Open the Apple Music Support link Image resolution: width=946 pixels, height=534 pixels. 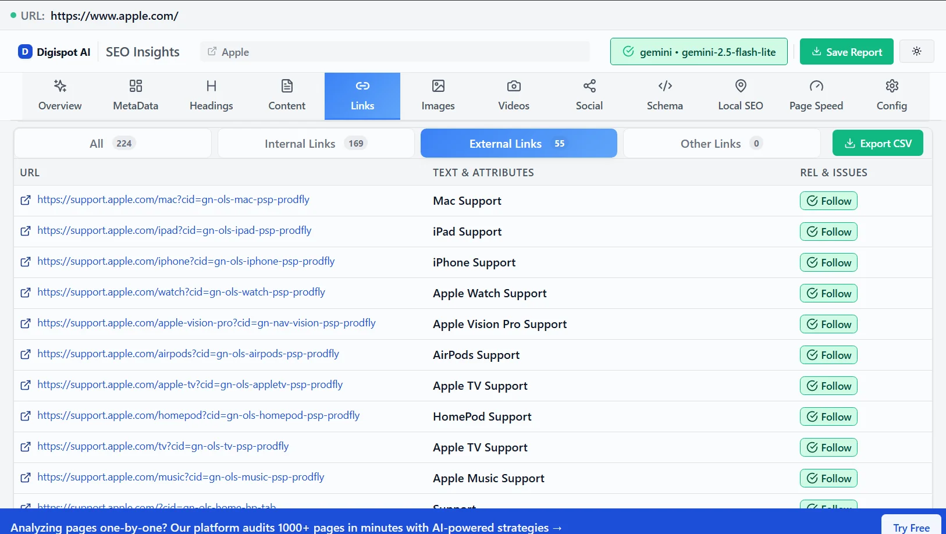click(x=181, y=477)
